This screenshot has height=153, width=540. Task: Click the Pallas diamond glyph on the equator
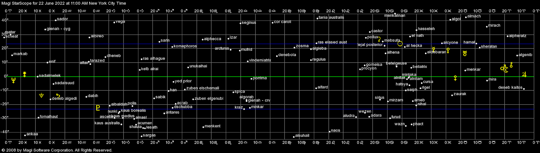coord(455,78)
